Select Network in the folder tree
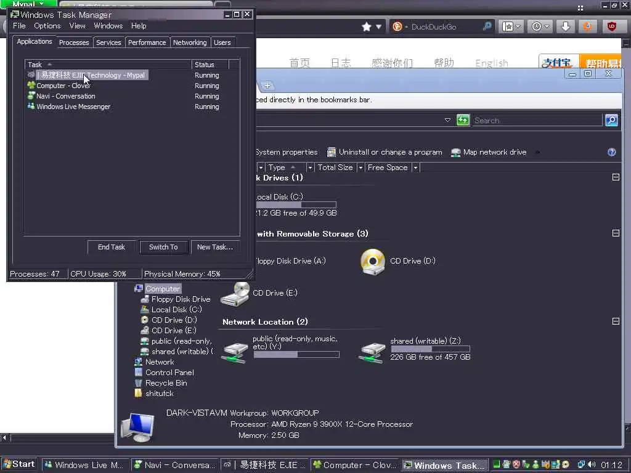631x473 pixels. [160, 362]
